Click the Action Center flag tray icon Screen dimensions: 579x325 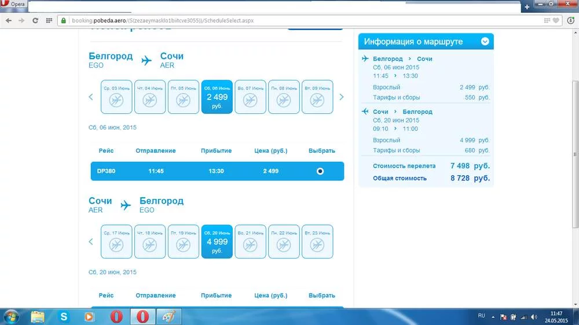503,317
